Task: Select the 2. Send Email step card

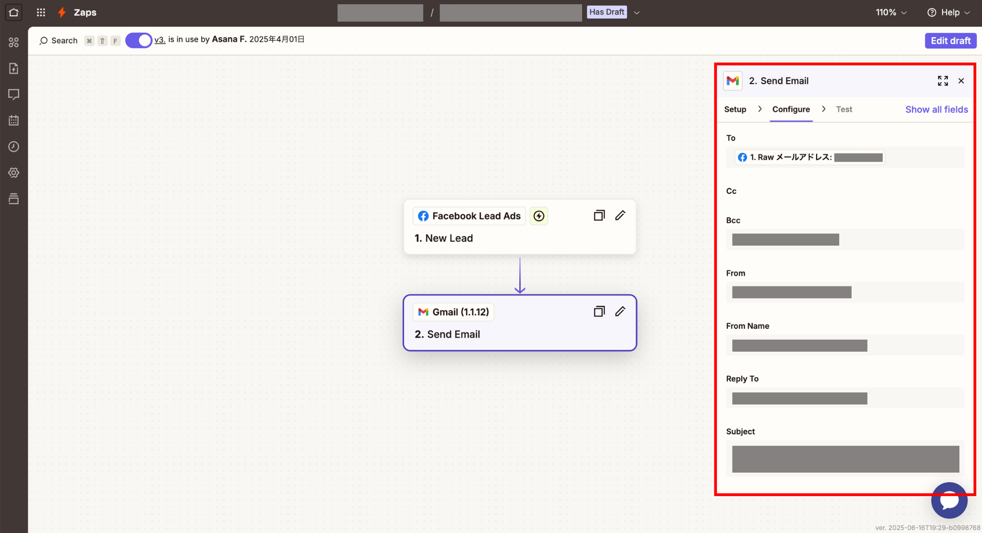Action: click(520, 323)
